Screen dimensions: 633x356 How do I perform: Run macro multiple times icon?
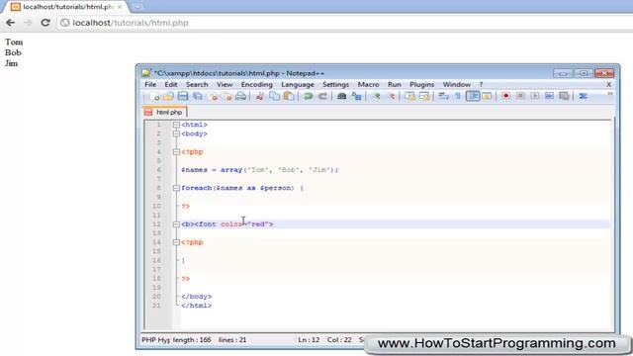point(549,96)
